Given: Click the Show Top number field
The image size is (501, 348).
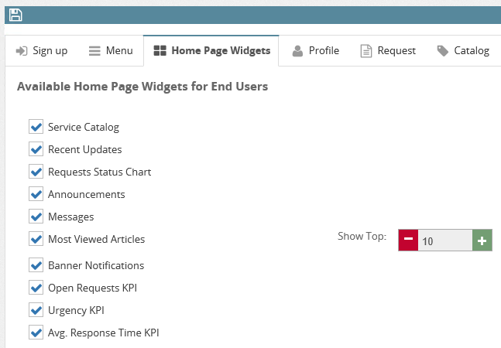Looking at the screenshot, I should point(444,241).
